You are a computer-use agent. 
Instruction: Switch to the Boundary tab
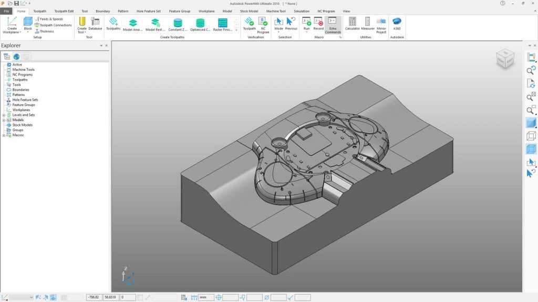point(103,12)
